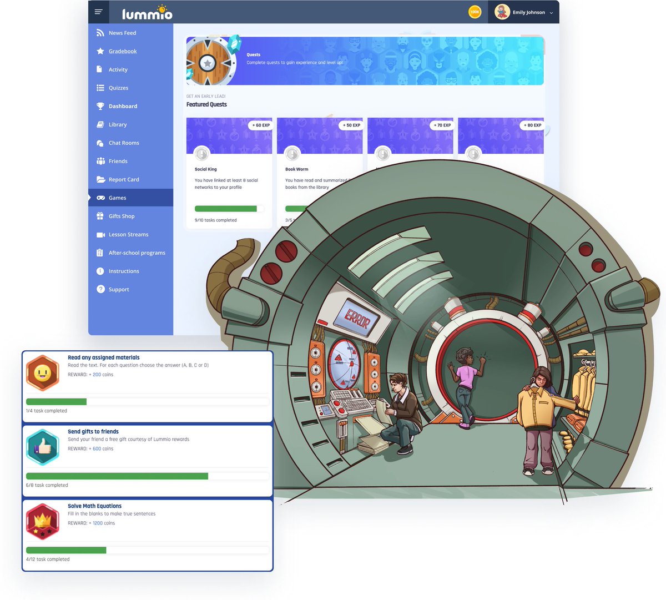Click the thumbs-up hexagon badge icon
Screen dimensions: 666x600
coord(42,447)
